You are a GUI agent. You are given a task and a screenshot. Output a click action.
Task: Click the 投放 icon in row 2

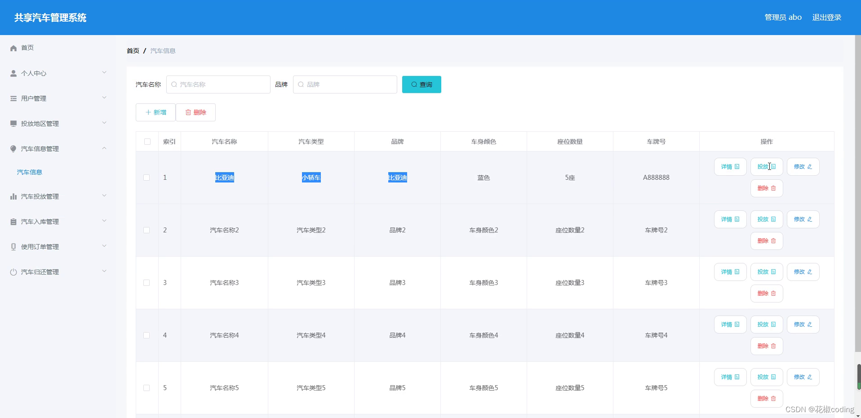click(773, 219)
